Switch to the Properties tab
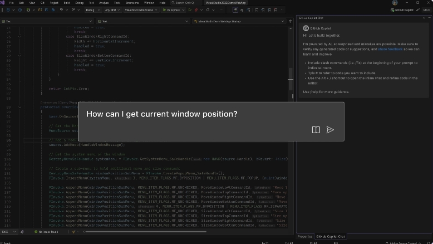Image resolution: width=433 pixels, height=244 pixels. [305, 237]
